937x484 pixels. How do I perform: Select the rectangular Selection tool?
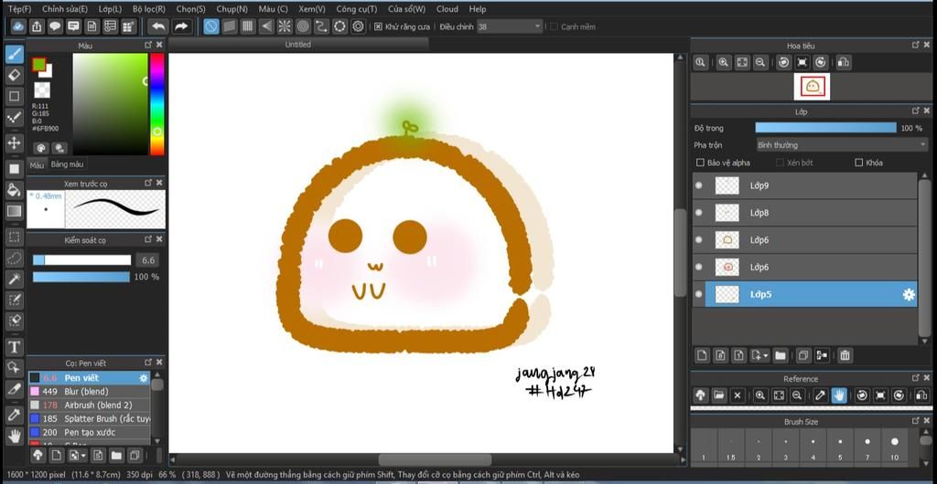tap(15, 237)
